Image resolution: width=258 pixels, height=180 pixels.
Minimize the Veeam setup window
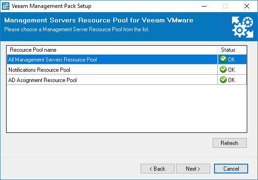tap(204, 6)
